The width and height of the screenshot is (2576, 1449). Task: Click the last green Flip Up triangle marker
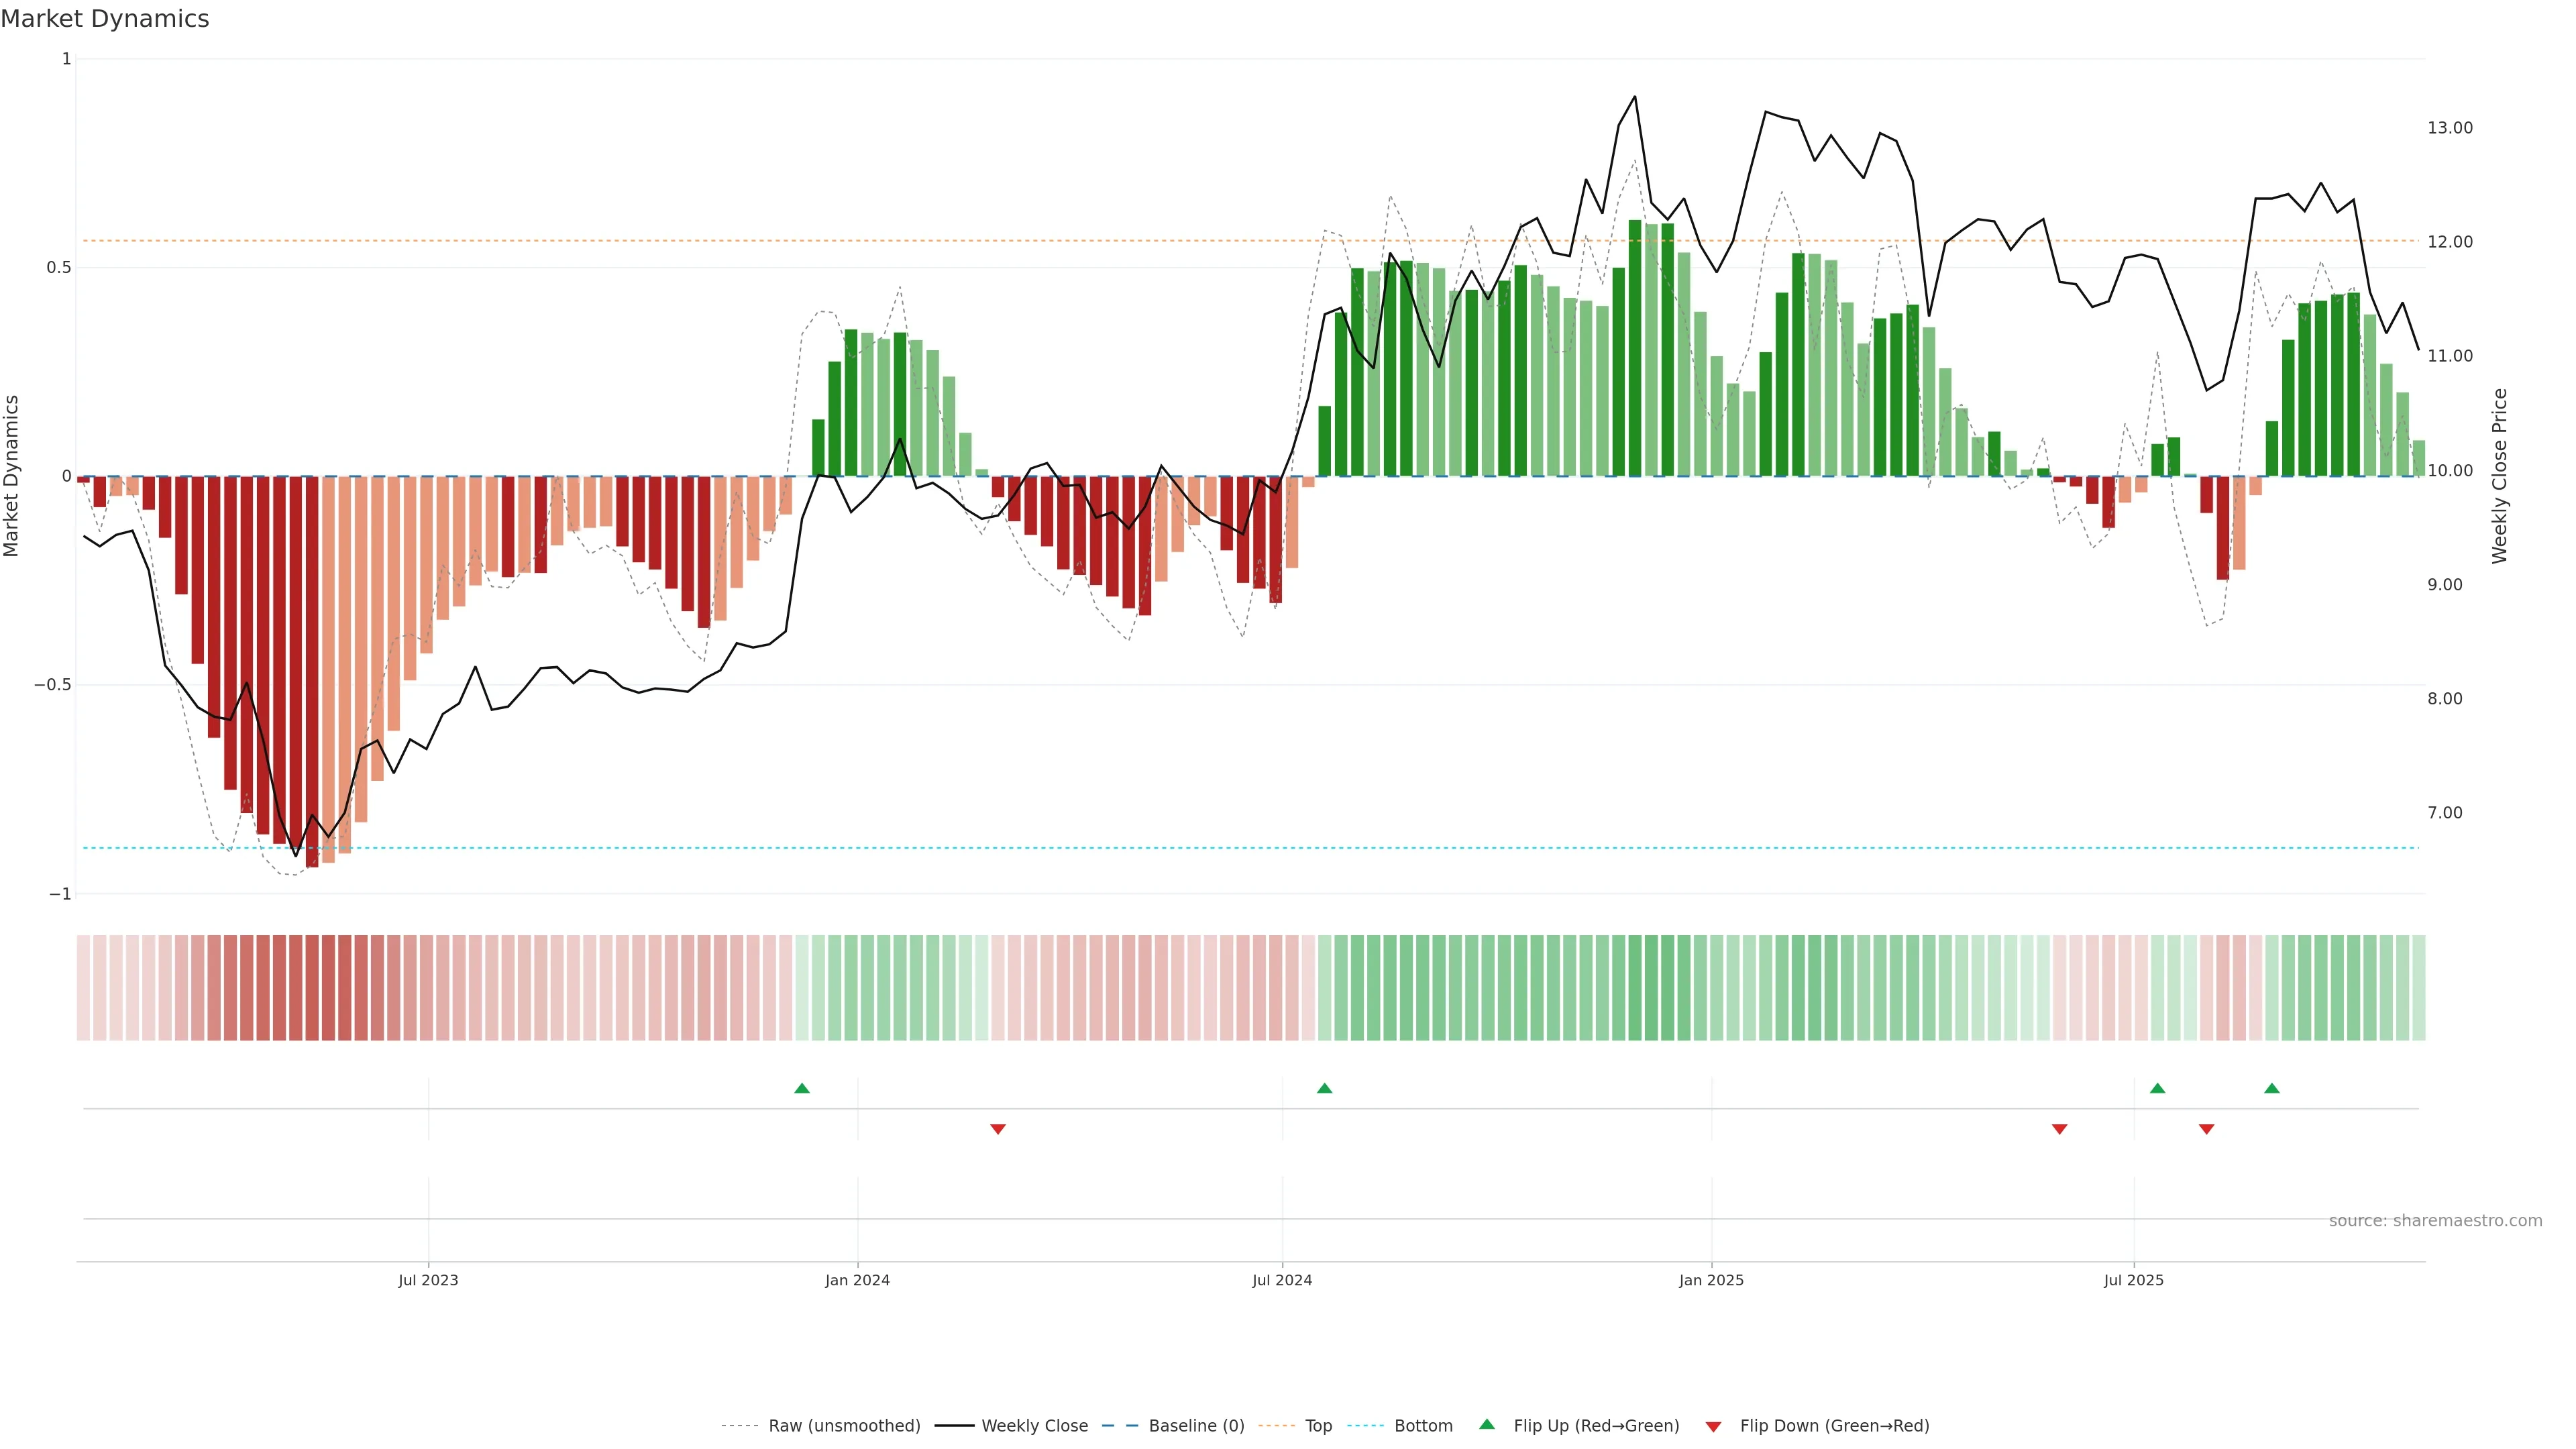[x=2272, y=1088]
